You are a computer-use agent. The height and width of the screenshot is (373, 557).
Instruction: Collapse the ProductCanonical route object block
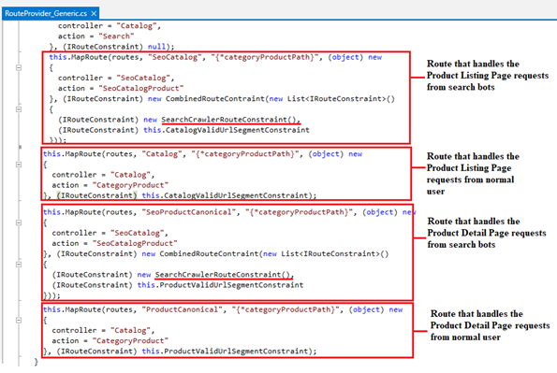(19, 320)
